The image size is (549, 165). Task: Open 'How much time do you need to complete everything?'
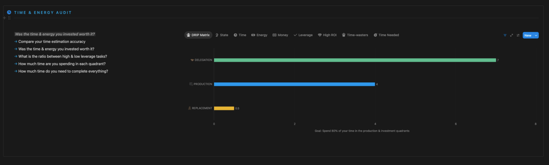pyautogui.click(x=63, y=71)
